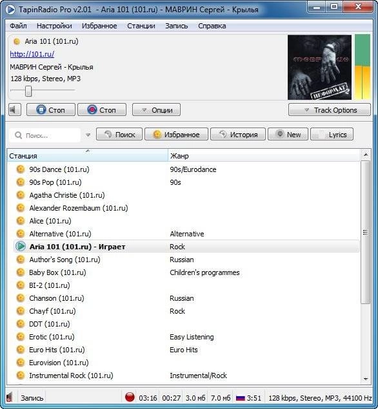Click the star icon for Author's Song

click(x=21, y=260)
